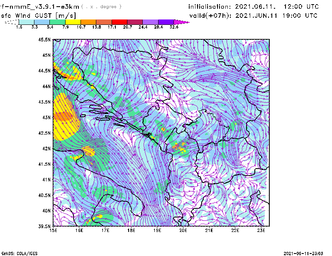The width and height of the screenshot is (332, 256).
Task: Click the legend value 1.6
Action: (19, 27)
